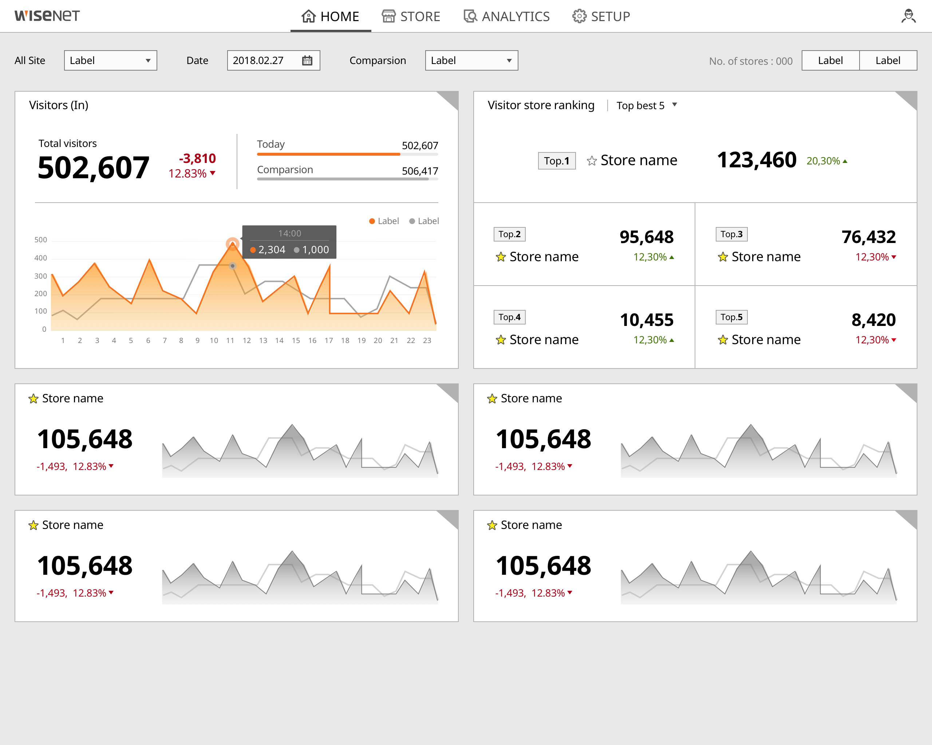The height and width of the screenshot is (745, 932).
Task: Toggle the star on bottom-left Store name card
Action: point(33,525)
